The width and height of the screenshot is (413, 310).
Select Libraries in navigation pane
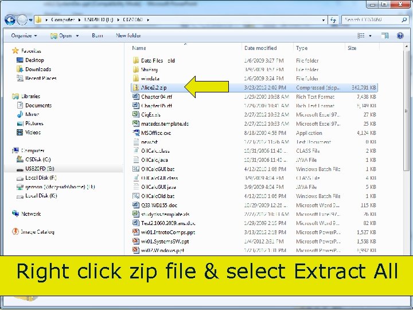30,96
